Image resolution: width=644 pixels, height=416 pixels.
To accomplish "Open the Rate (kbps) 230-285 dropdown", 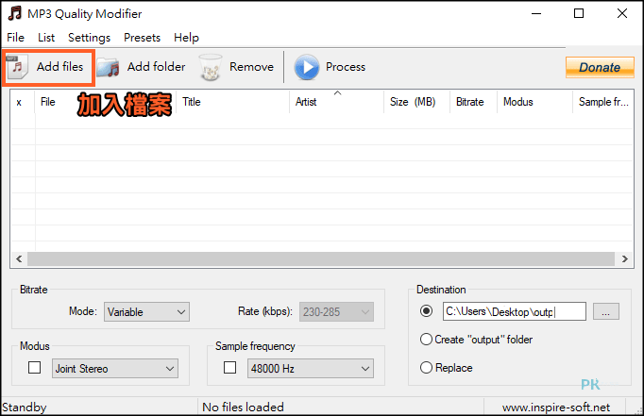I will 336,312.
